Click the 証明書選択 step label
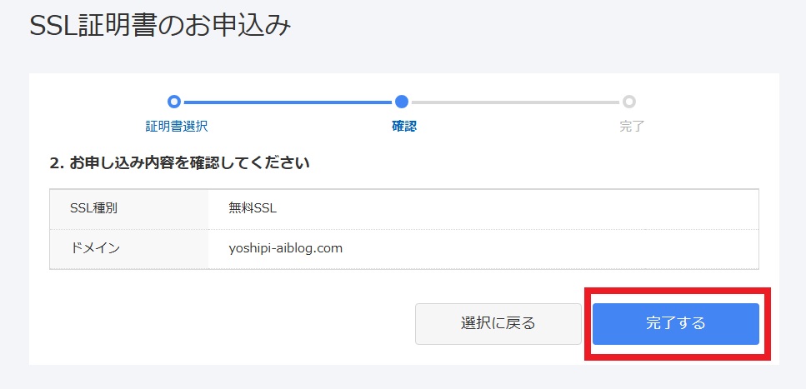The width and height of the screenshot is (806, 389). click(177, 127)
